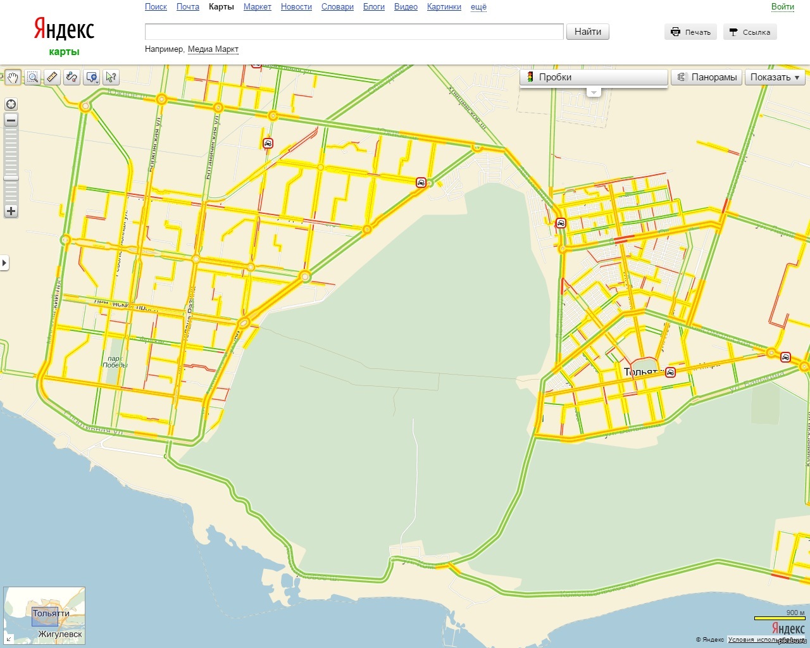Open the Маркет service

(x=258, y=7)
